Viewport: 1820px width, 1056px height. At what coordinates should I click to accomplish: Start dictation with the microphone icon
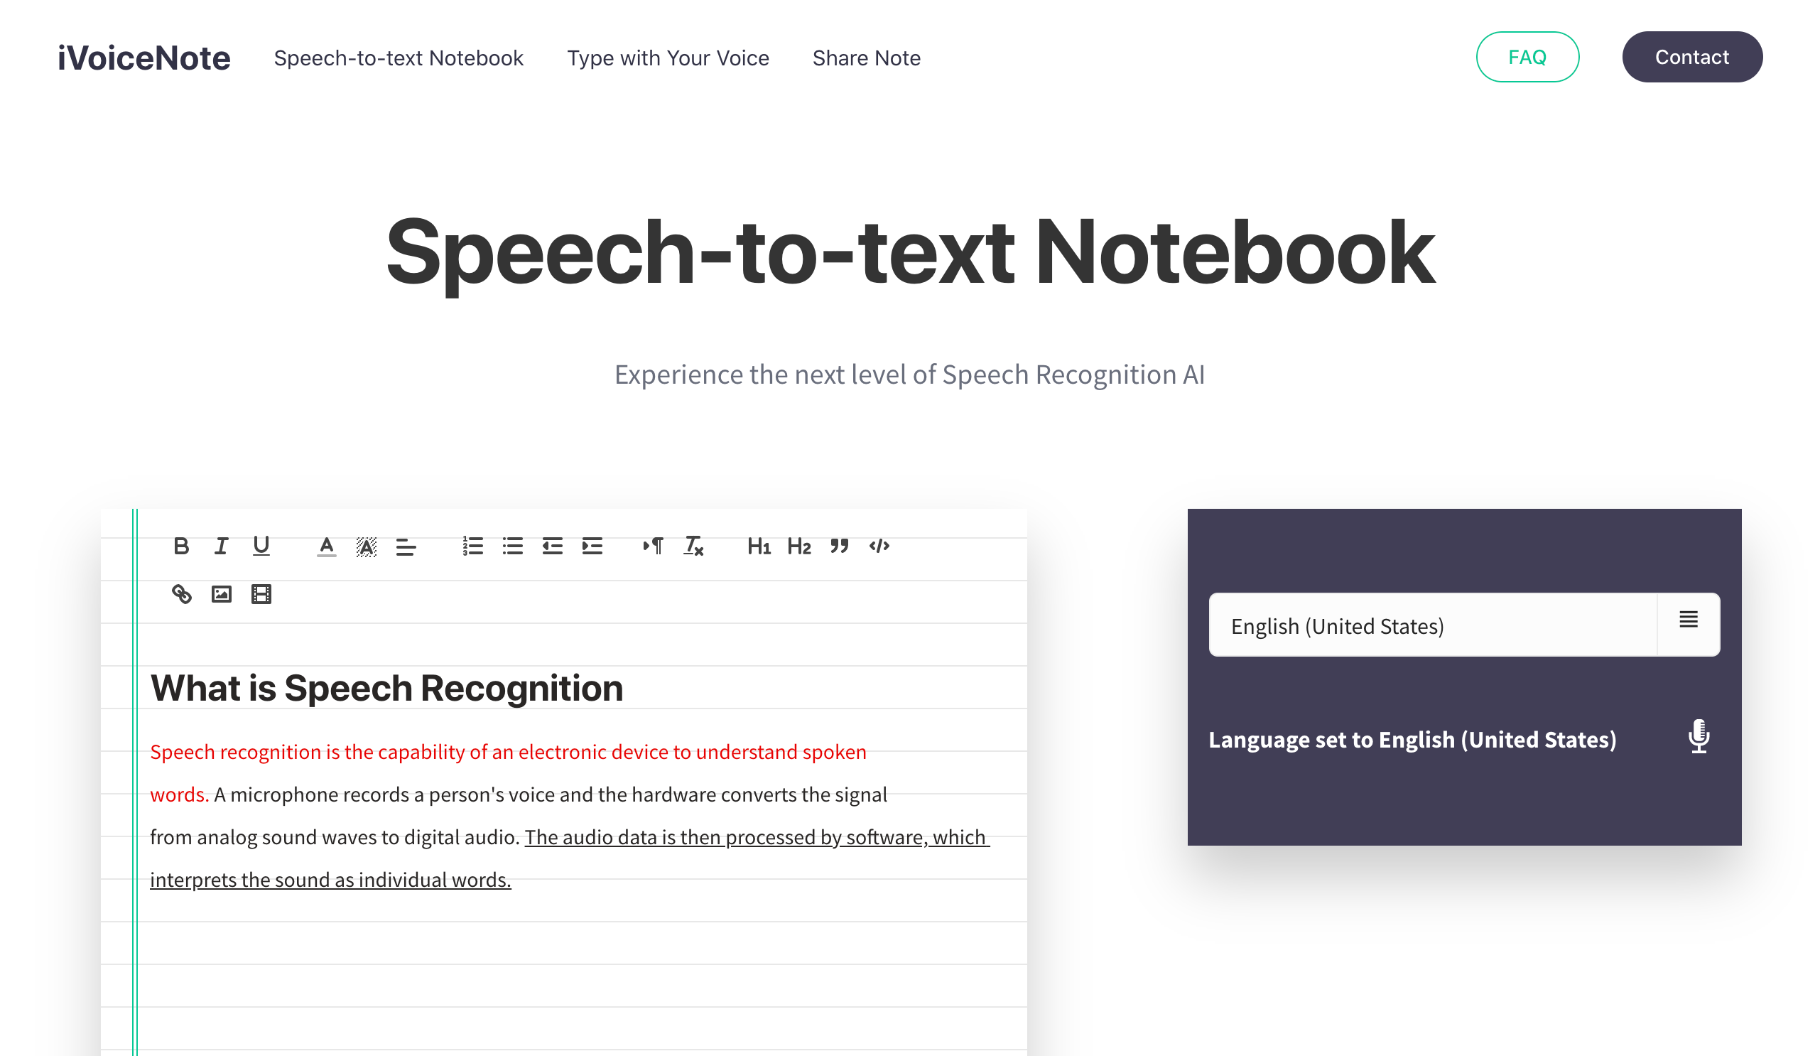[1699, 738]
